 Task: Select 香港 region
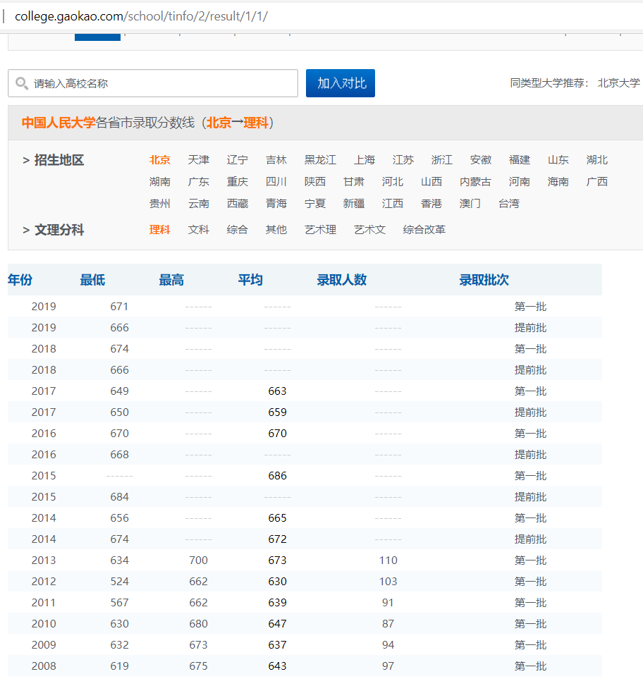click(431, 204)
